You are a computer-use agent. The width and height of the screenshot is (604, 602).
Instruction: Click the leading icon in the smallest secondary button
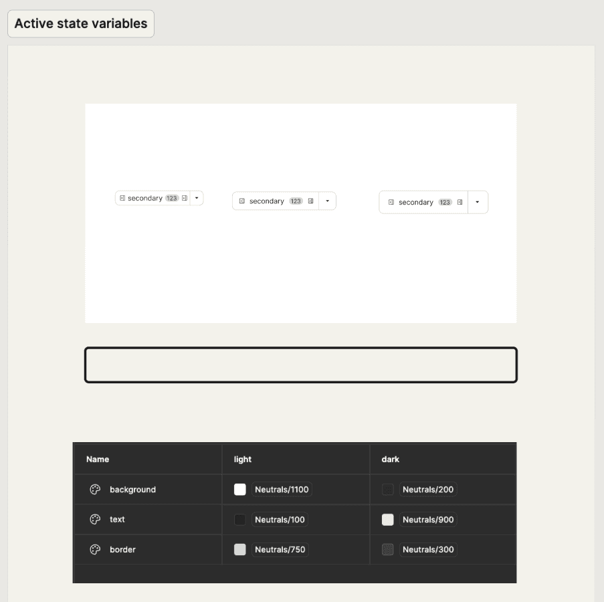[x=122, y=198]
